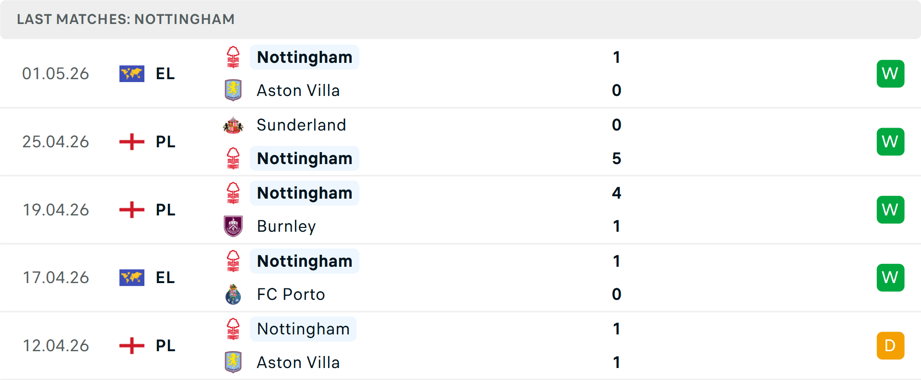
Task: Click the England flag icon for 25.04.26
Action: (132, 142)
